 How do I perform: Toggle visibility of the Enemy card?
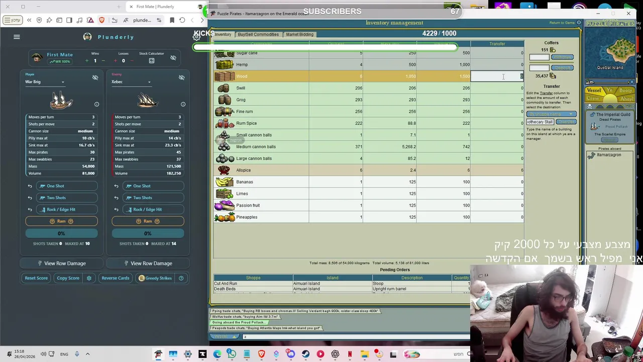[181, 77]
